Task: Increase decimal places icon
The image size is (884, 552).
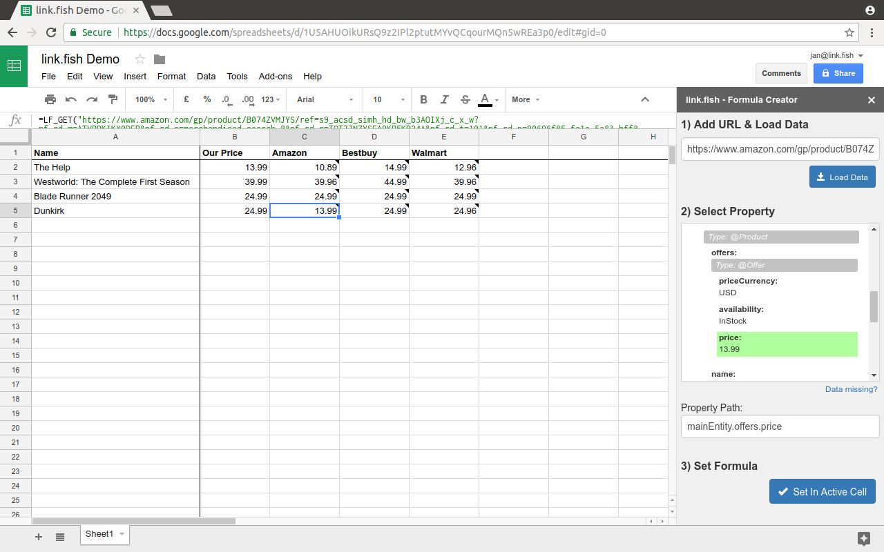Action: [248, 99]
